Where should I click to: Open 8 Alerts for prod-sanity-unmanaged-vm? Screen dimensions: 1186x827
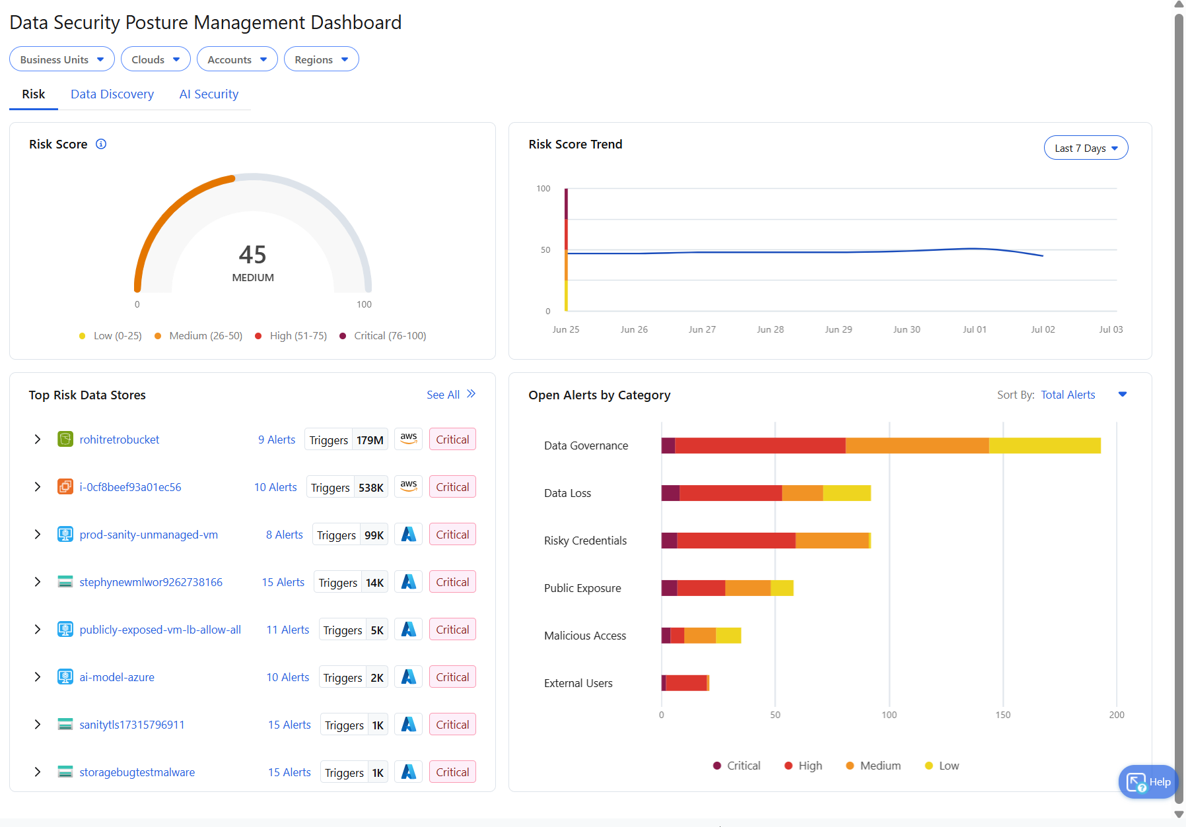tap(285, 535)
